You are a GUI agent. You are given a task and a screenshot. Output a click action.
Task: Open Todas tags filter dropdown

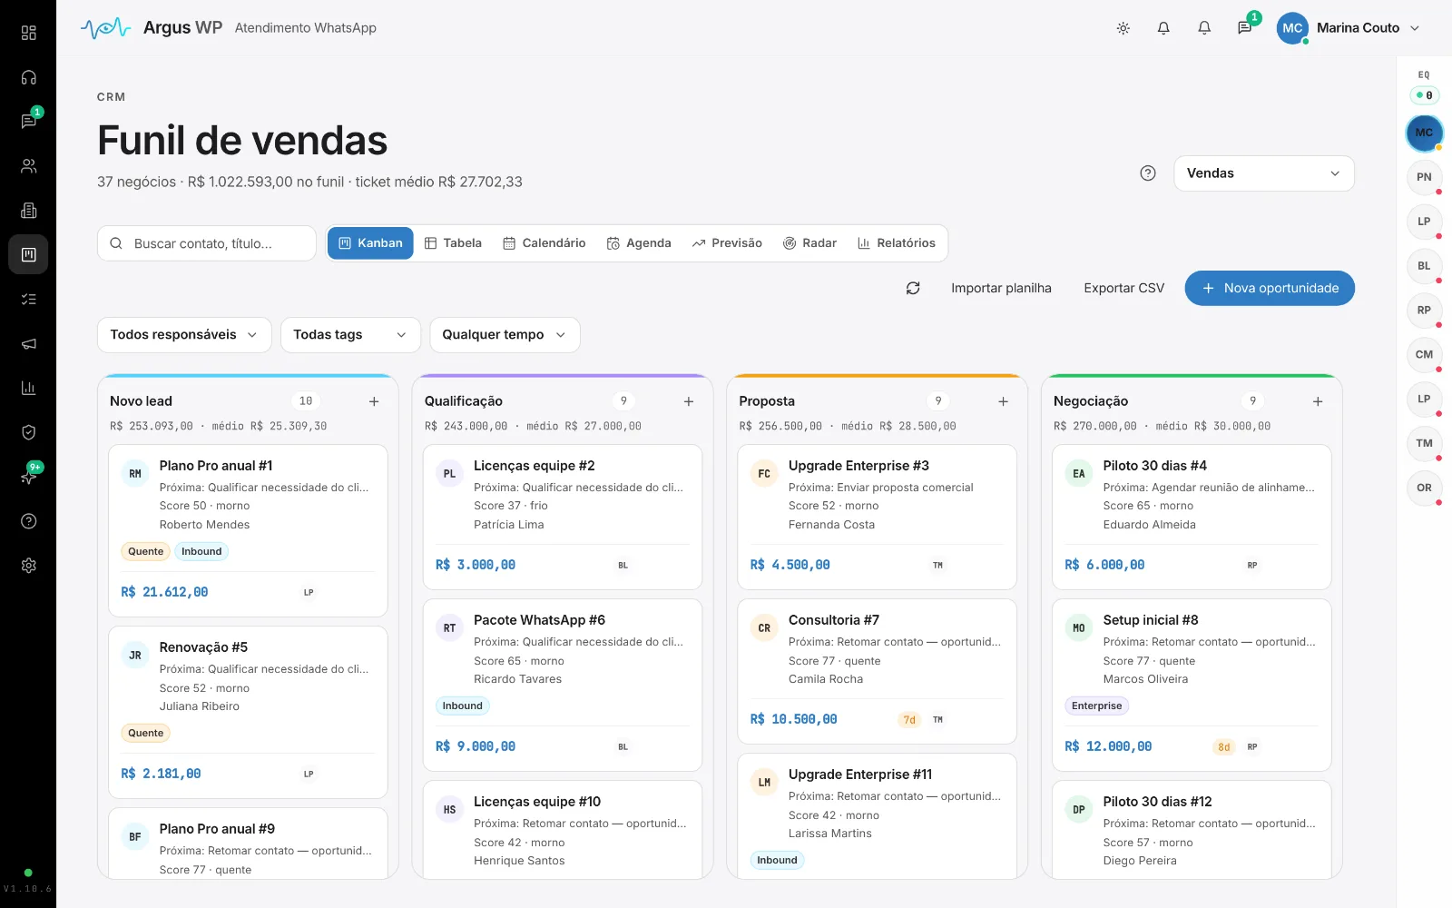point(350,335)
